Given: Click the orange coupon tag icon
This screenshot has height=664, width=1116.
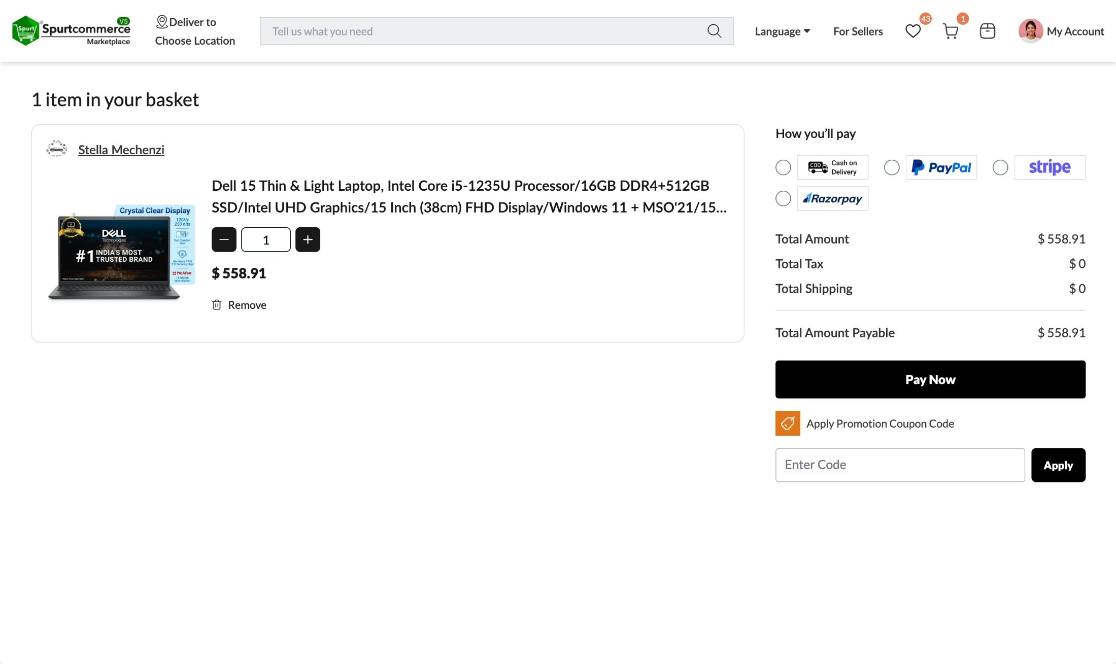Looking at the screenshot, I should tap(788, 423).
